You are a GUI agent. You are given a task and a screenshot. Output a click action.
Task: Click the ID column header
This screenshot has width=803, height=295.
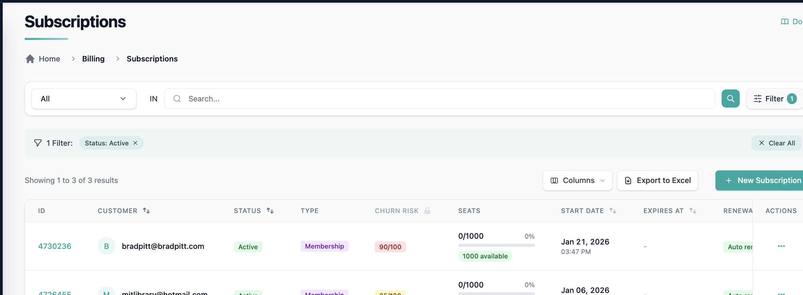pyautogui.click(x=42, y=211)
